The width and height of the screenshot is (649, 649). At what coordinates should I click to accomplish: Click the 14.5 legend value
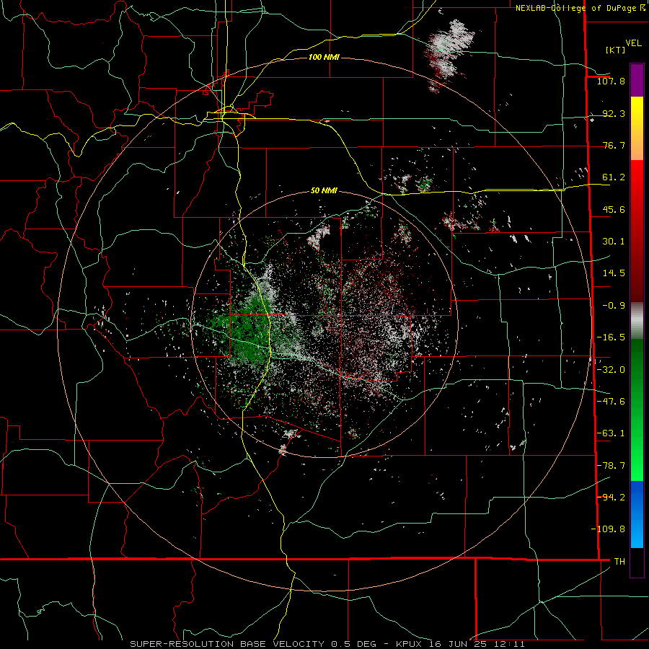[614, 273]
